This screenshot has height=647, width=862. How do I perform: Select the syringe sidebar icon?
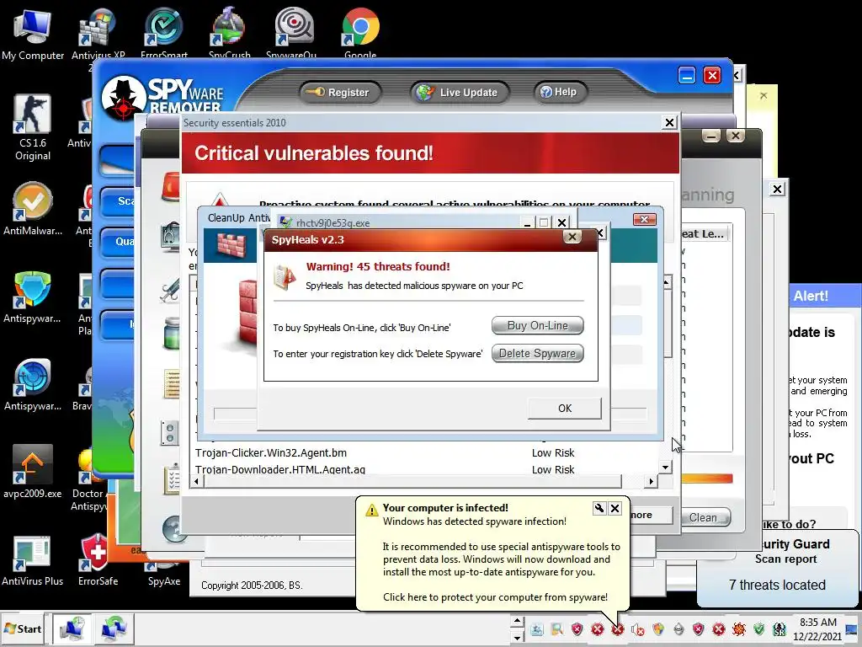[x=170, y=290]
